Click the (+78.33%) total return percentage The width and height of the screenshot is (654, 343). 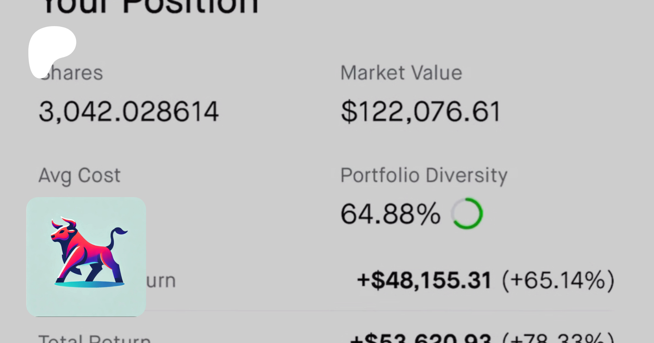point(558,339)
